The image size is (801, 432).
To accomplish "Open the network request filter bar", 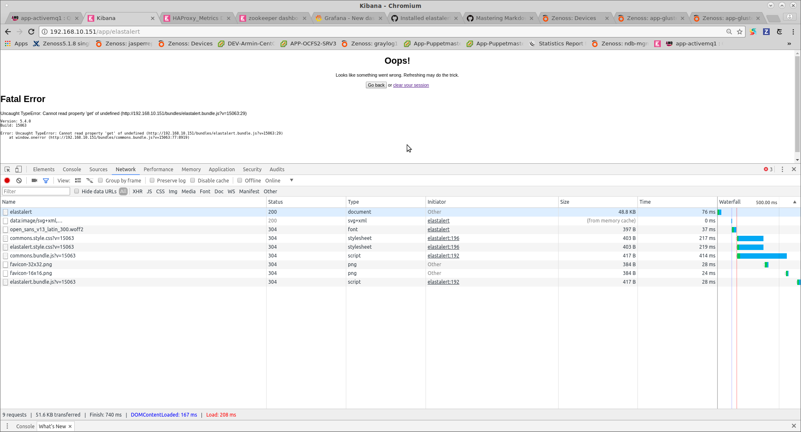I will 46,180.
